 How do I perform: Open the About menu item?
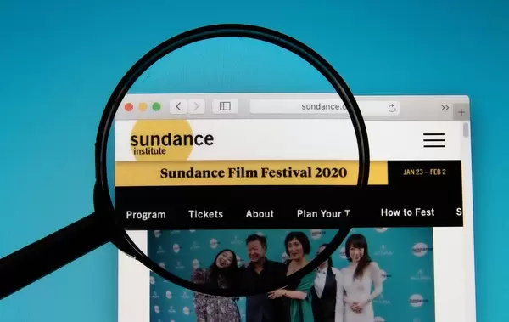(x=260, y=214)
